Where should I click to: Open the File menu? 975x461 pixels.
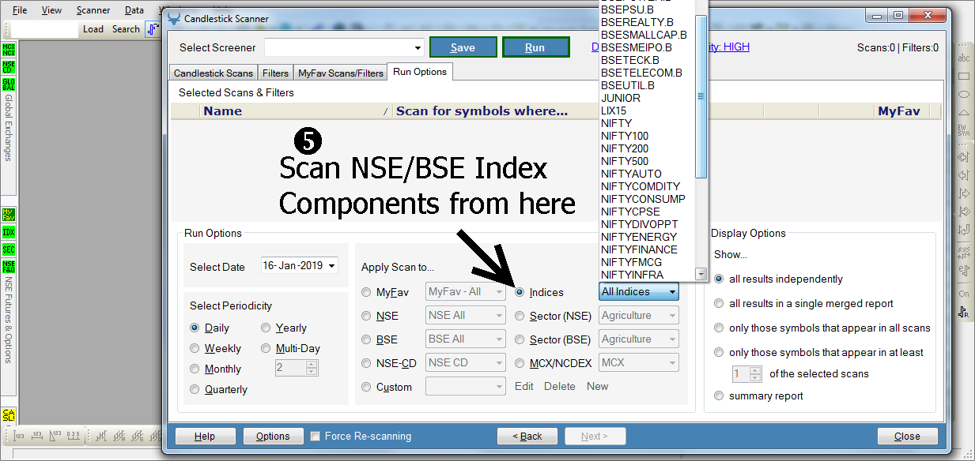coord(20,10)
